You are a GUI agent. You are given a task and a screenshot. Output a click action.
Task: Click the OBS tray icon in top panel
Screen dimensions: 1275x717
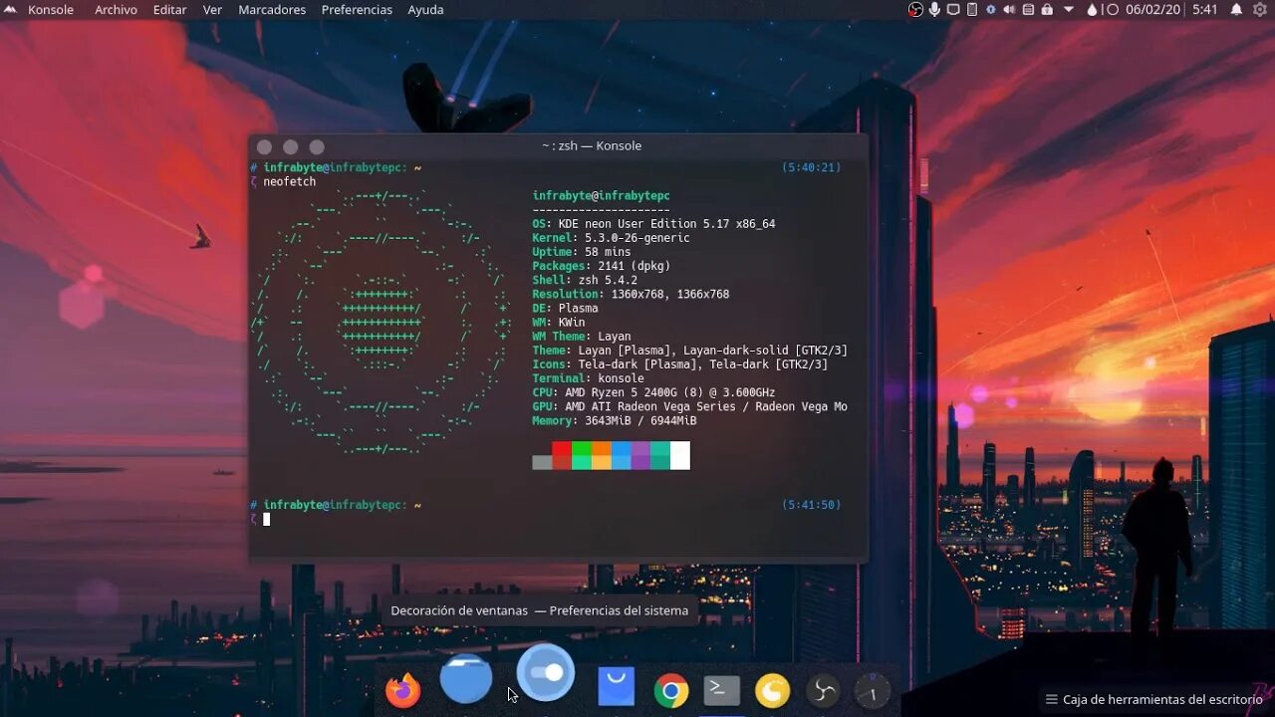click(915, 10)
